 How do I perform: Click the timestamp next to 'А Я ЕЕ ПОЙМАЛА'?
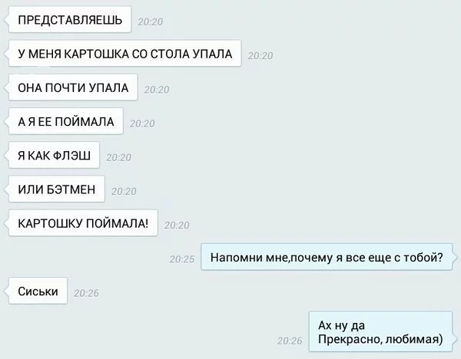pyautogui.click(x=142, y=124)
